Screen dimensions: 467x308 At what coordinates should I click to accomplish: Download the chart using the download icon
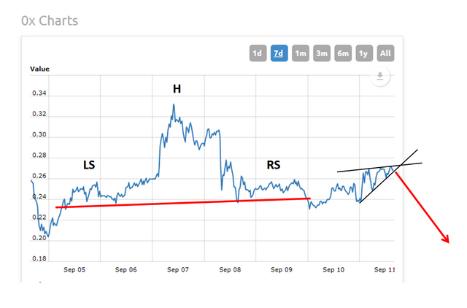pyautogui.click(x=379, y=77)
